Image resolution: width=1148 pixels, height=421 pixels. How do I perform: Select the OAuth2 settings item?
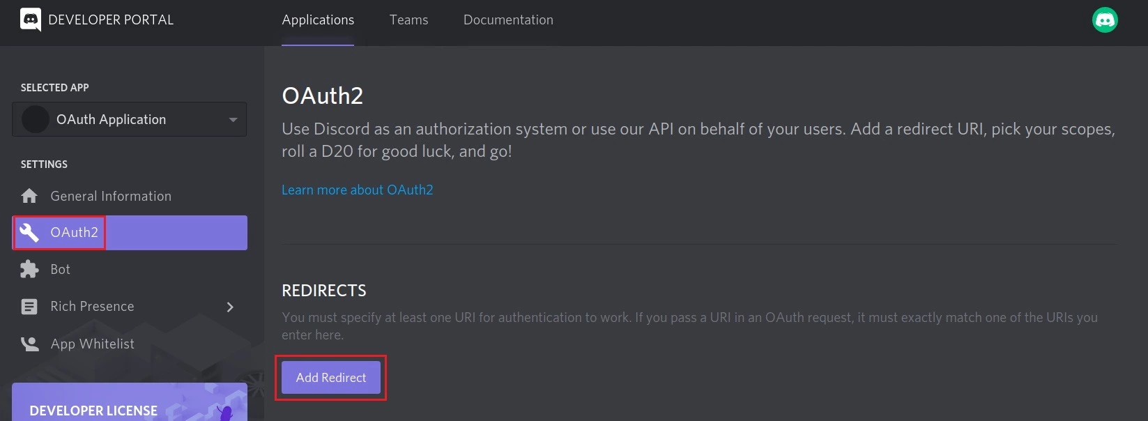pos(130,233)
